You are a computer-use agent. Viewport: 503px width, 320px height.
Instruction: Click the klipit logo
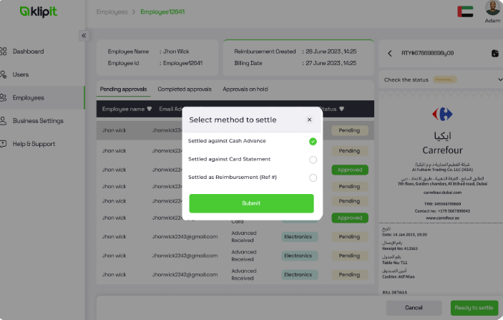click(x=38, y=11)
